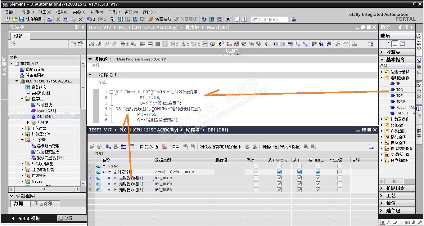Open 工具(T) menu
Viewport: 424px width, 226px height.
114,12
